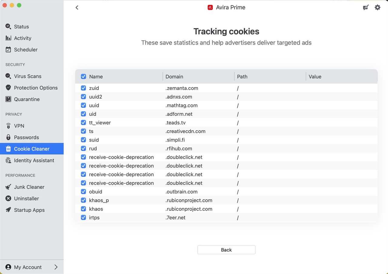388x274 pixels.
Task: Go back using the top-left chevron
Action: tap(77, 8)
